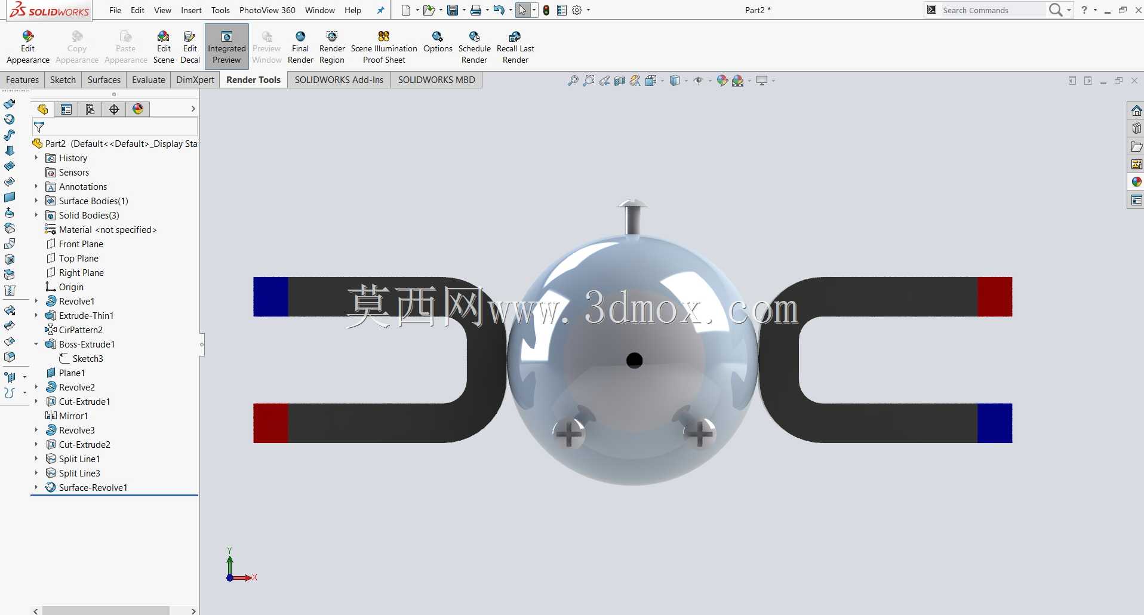Expand the Revolve1 feature
Screen dimensions: 1144x615
[36, 301]
